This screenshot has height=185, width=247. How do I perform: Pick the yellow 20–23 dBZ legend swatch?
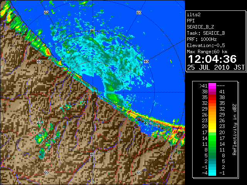tap(212, 126)
